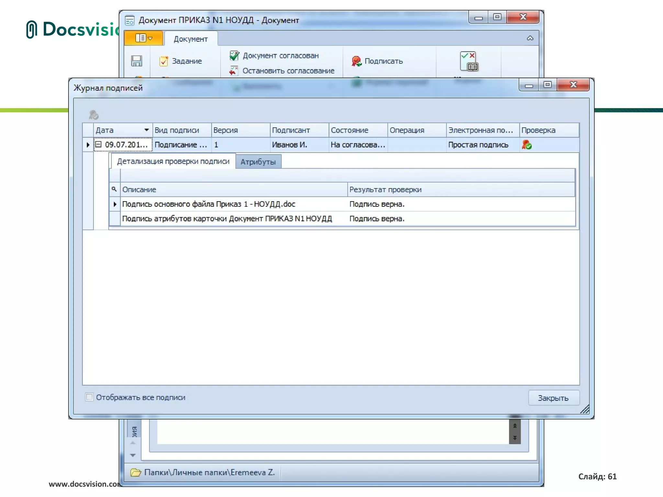Collapse the 09.07.201 signature row
The width and height of the screenshot is (663, 497).
pyautogui.click(x=98, y=144)
